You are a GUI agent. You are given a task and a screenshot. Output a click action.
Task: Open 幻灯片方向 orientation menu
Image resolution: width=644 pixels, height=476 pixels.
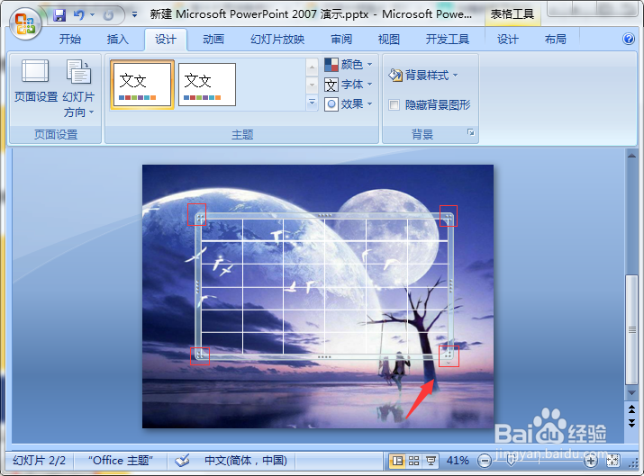point(78,89)
